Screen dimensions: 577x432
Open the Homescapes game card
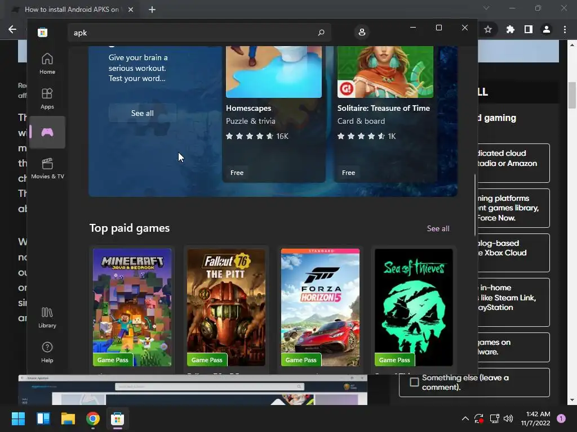tap(274, 114)
